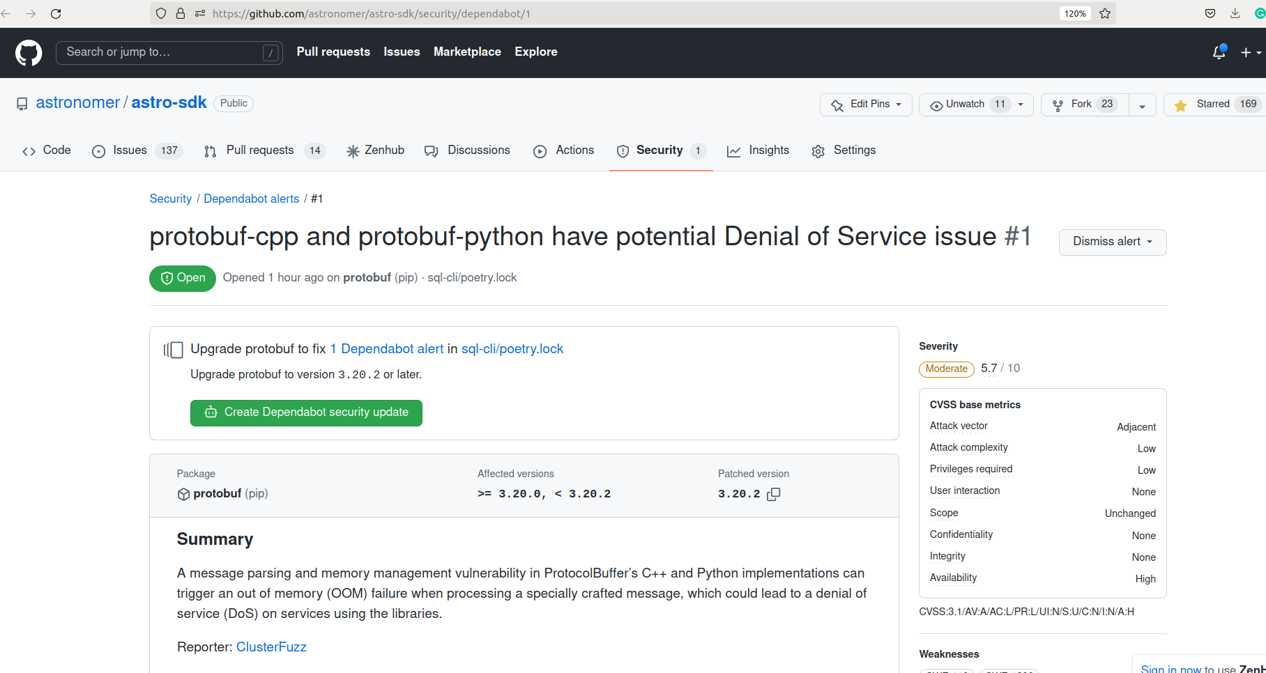The width and height of the screenshot is (1266, 673).
Task: Open Pull requests in top navigation
Action: [333, 52]
